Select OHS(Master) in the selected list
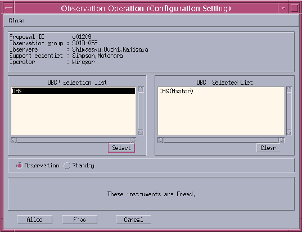 point(176,91)
